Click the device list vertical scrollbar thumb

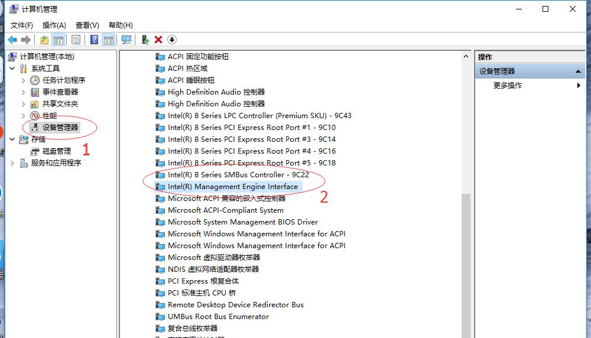click(466, 266)
